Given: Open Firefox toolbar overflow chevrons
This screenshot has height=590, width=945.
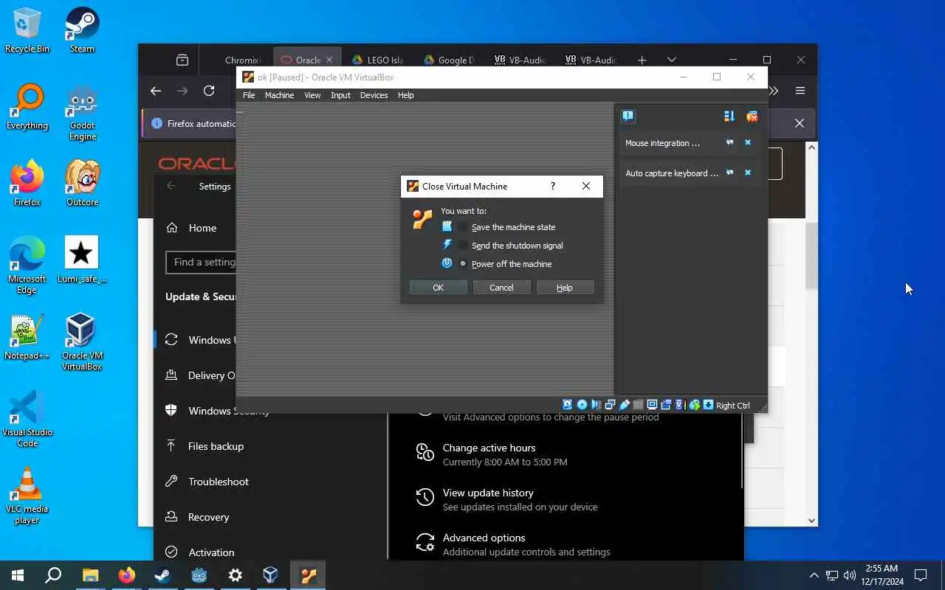Looking at the screenshot, I should [774, 91].
